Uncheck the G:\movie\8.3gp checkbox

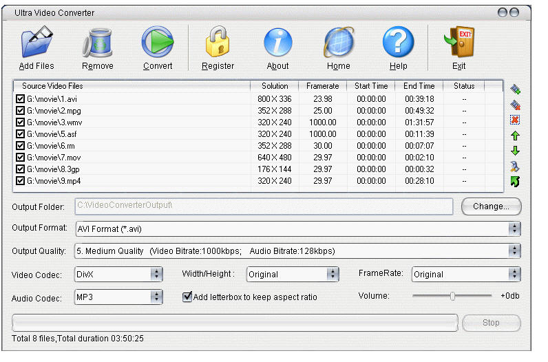20,169
